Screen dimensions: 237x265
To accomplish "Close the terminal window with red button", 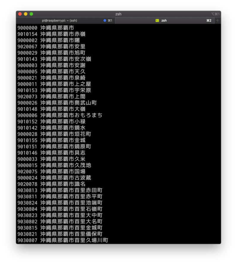I will click(20, 14).
